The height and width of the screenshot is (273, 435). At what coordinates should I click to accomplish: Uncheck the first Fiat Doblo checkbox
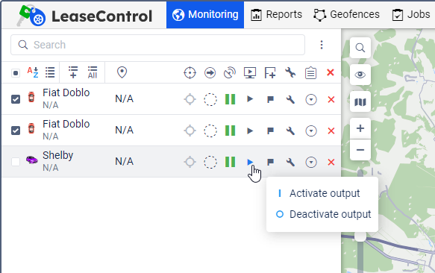tap(16, 99)
